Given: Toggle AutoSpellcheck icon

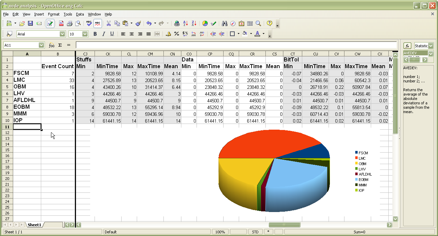Looking at the screenshot, I should (98, 23).
